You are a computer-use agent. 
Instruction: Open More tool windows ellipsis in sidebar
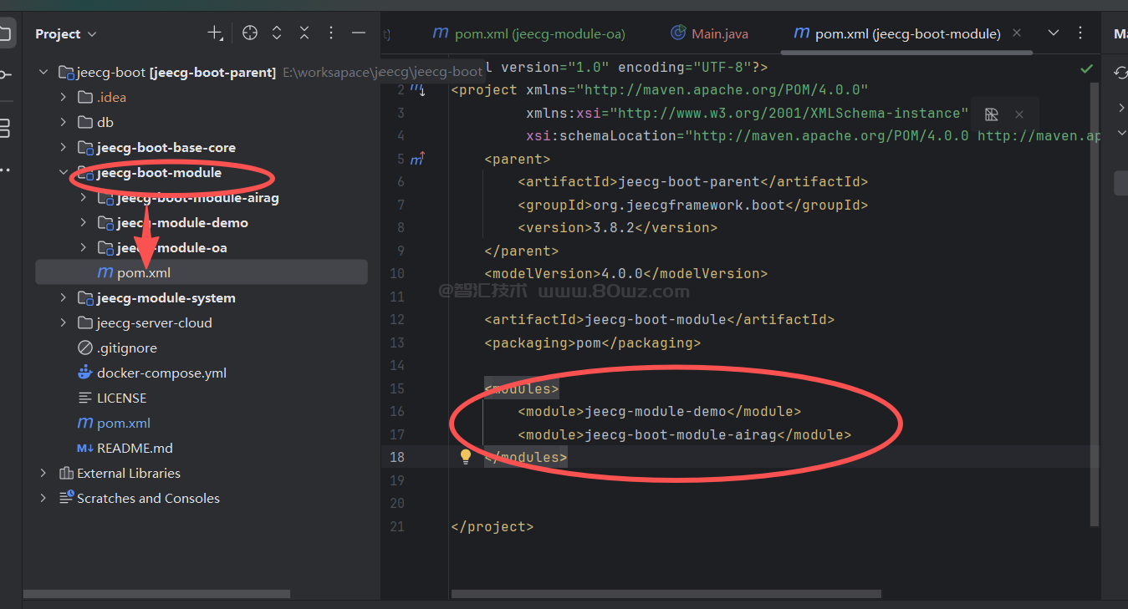[5, 170]
